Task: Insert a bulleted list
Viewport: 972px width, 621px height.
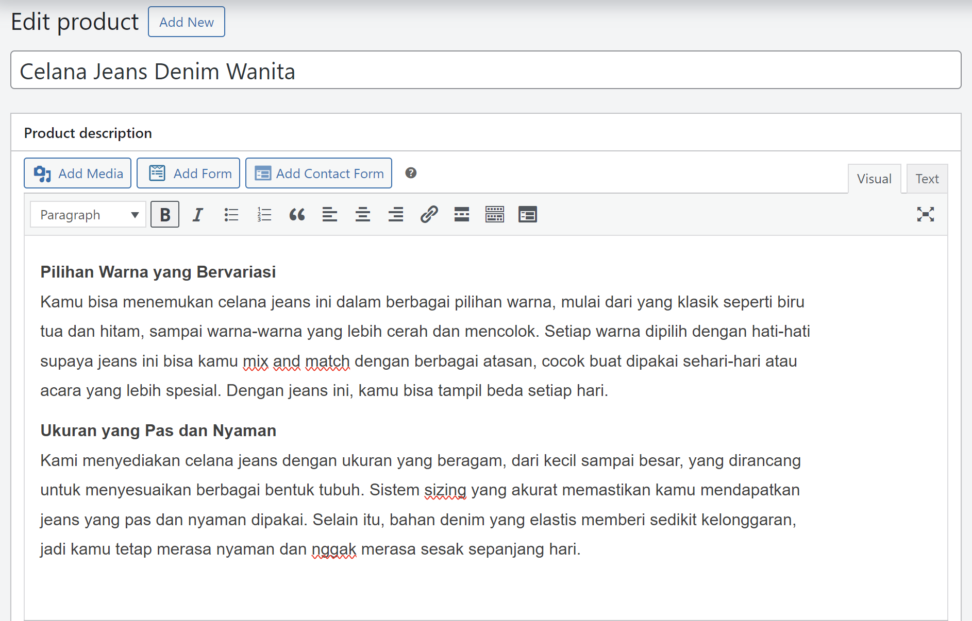Action: (x=231, y=214)
